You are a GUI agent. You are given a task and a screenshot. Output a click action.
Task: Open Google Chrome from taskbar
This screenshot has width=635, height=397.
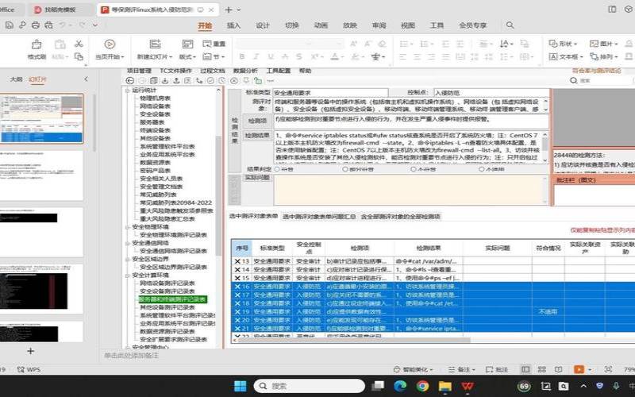422,386
